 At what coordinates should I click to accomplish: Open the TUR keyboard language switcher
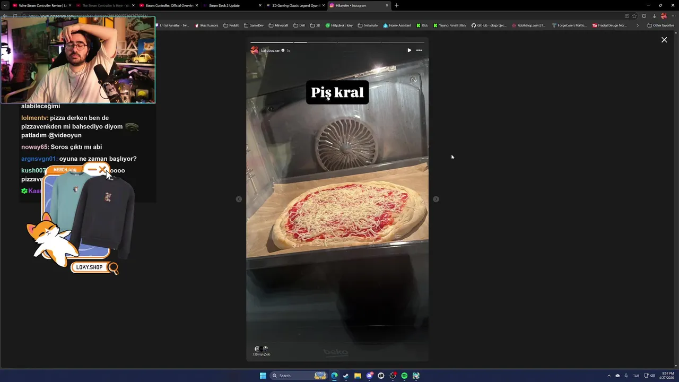(636, 376)
